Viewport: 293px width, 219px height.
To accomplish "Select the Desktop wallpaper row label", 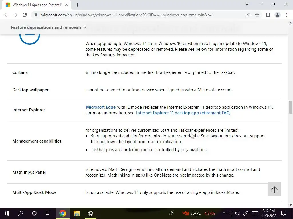I will [30, 90].
